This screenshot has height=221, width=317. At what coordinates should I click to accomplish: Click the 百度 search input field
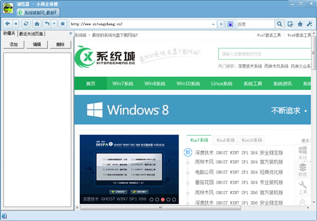(x=255, y=24)
